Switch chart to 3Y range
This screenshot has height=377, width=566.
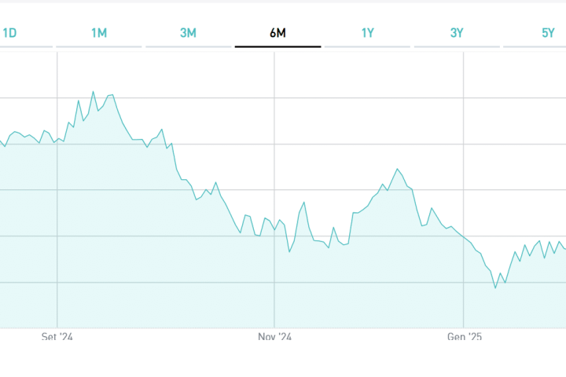(x=457, y=33)
